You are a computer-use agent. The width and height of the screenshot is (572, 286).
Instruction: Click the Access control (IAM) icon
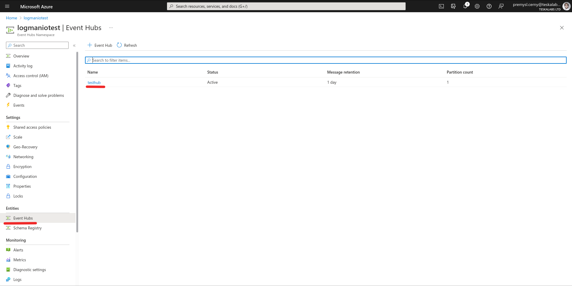click(8, 76)
